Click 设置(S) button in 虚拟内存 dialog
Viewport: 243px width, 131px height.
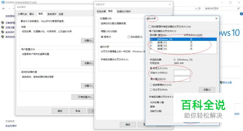coord(207,90)
